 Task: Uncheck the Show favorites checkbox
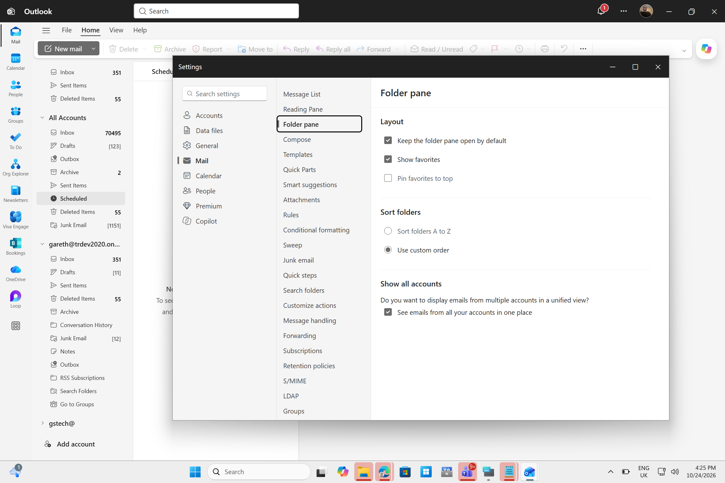(388, 159)
